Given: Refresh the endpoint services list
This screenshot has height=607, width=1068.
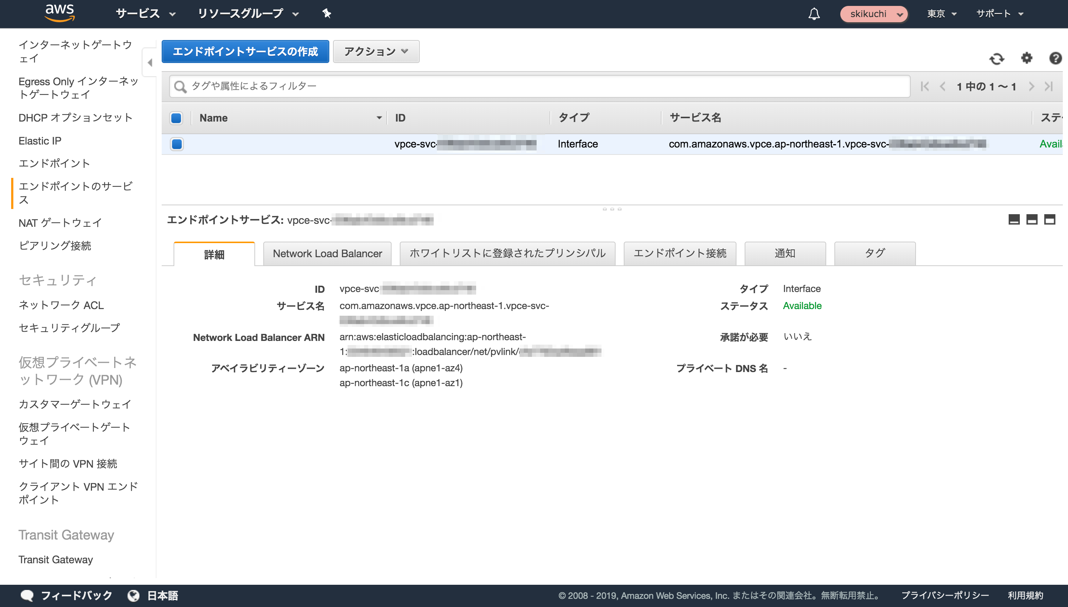Looking at the screenshot, I should (x=997, y=59).
